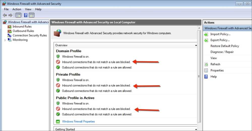
Task: Collapse the Overview section
Action: tap(196, 46)
